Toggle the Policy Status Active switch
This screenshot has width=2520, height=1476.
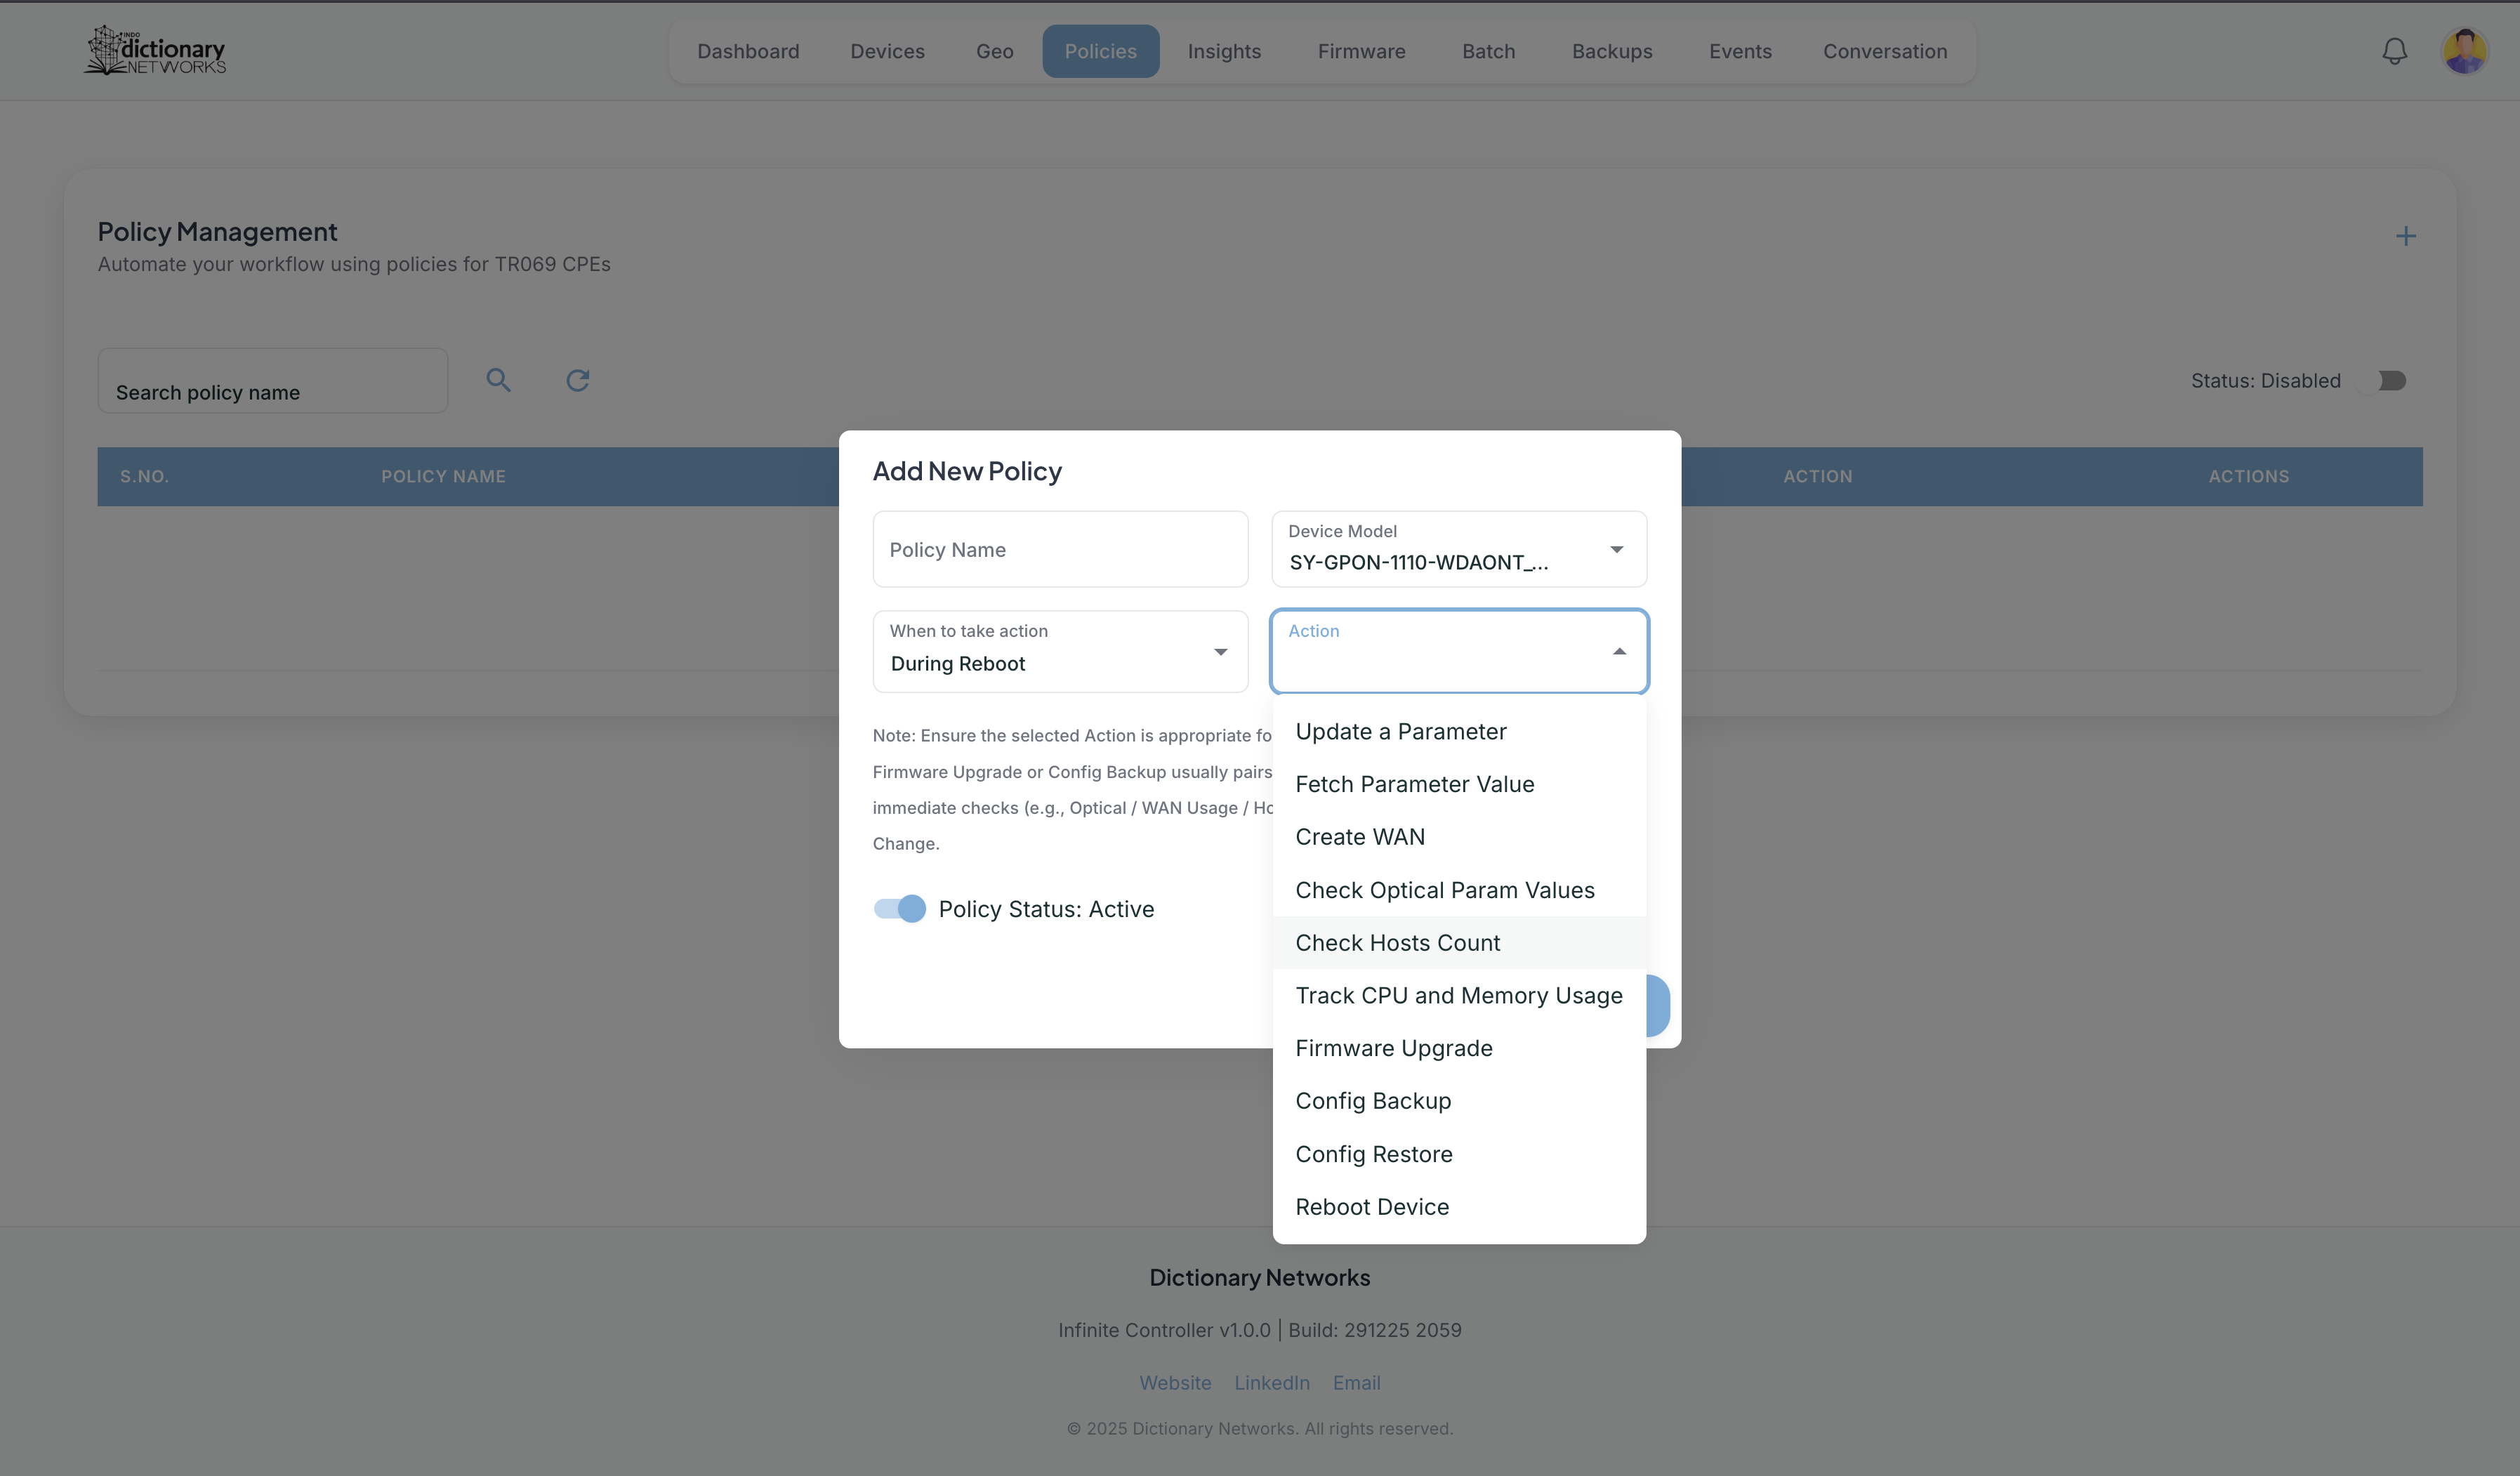[x=900, y=908]
